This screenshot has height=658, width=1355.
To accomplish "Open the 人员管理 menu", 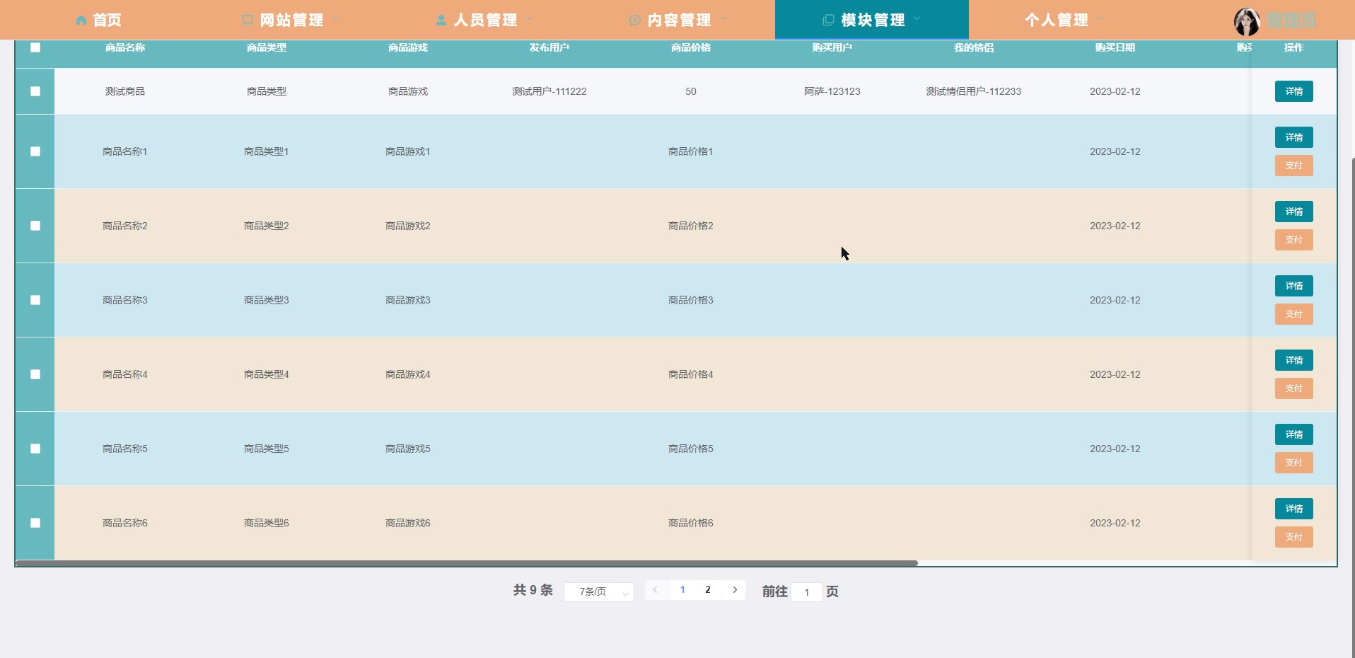I will tap(485, 21).
